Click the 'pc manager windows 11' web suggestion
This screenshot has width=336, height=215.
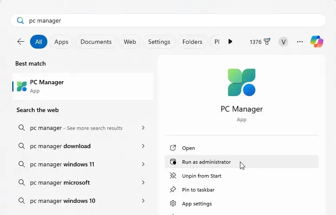coord(83,164)
